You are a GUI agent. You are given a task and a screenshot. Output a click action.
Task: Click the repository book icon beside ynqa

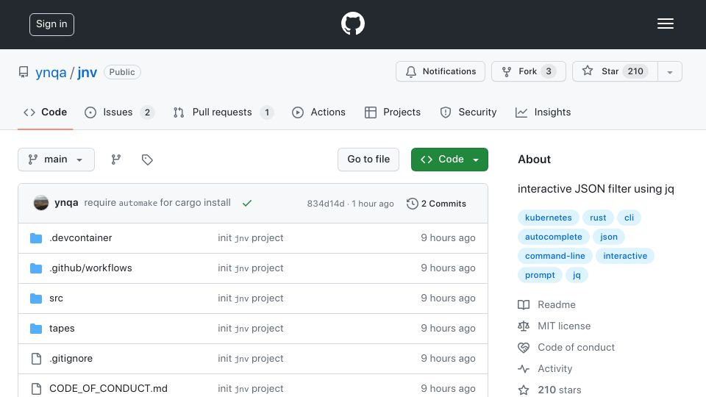(24, 72)
